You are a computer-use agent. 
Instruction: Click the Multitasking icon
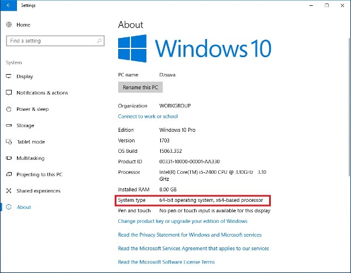pos(9,158)
